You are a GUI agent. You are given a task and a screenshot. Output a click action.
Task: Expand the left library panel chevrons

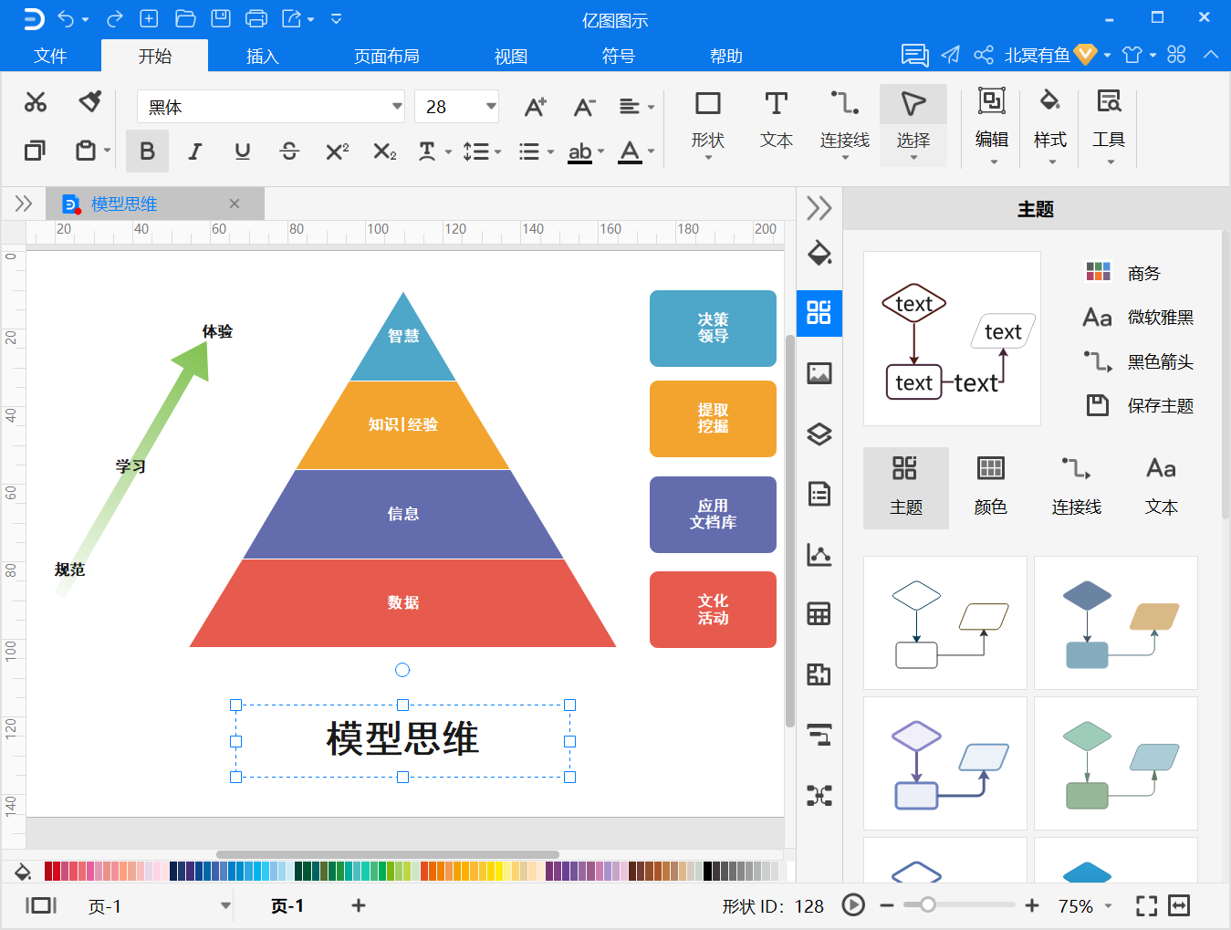(x=24, y=203)
